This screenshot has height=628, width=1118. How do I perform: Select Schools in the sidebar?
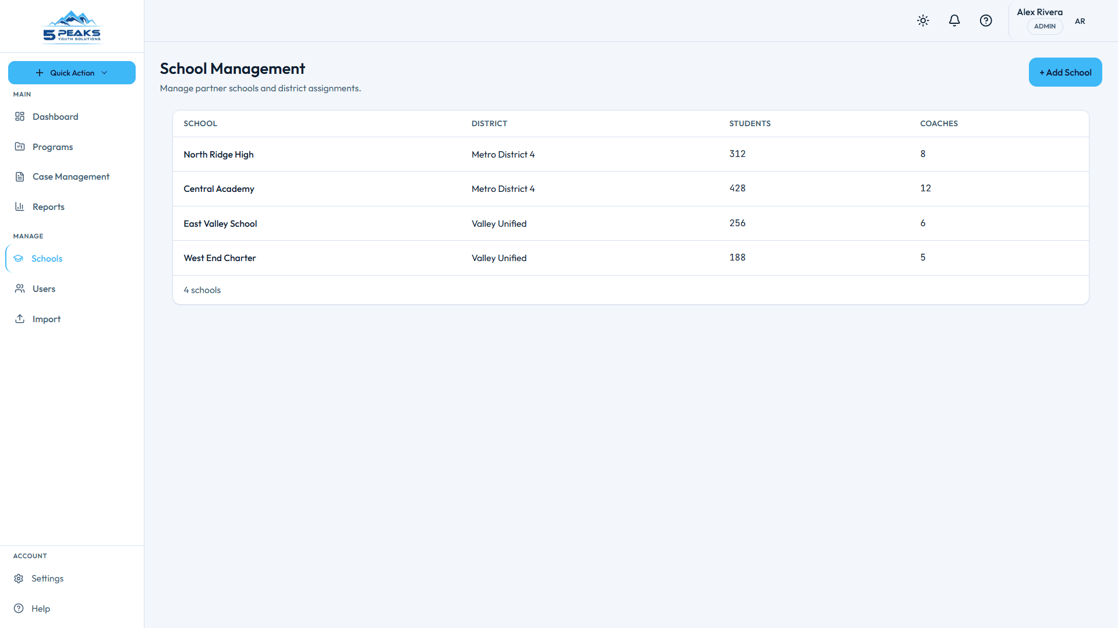click(x=72, y=258)
